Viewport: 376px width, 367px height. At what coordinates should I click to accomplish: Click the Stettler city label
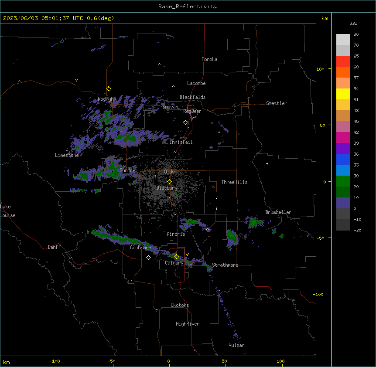point(277,103)
